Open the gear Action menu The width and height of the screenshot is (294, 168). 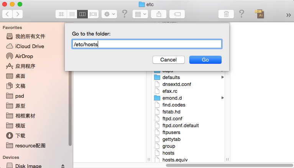tap(109, 14)
